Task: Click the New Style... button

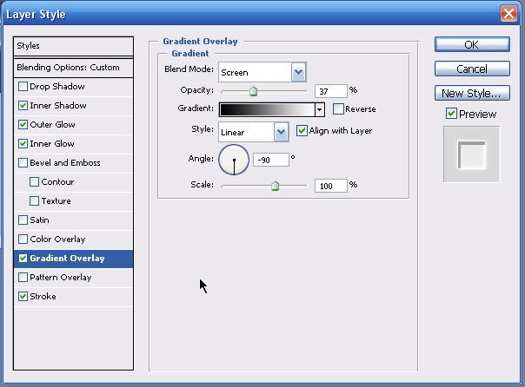Action: pos(470,93)
